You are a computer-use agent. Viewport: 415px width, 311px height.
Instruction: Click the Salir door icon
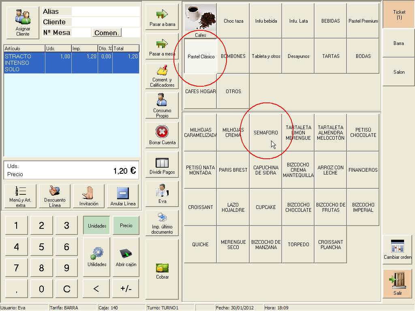point(397,283)
